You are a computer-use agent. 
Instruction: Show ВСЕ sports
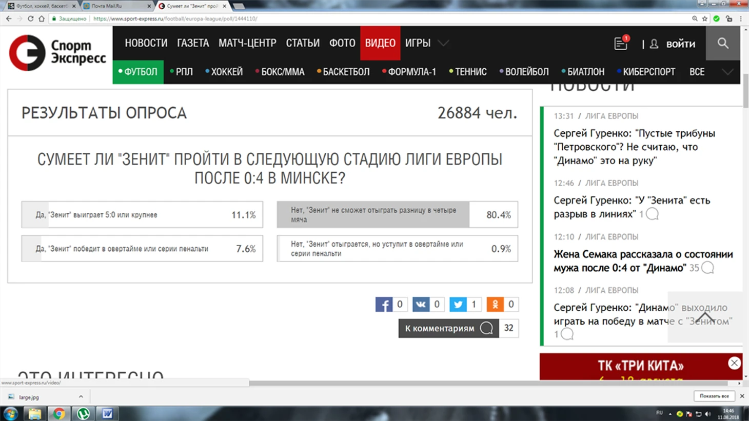[697, 72]
